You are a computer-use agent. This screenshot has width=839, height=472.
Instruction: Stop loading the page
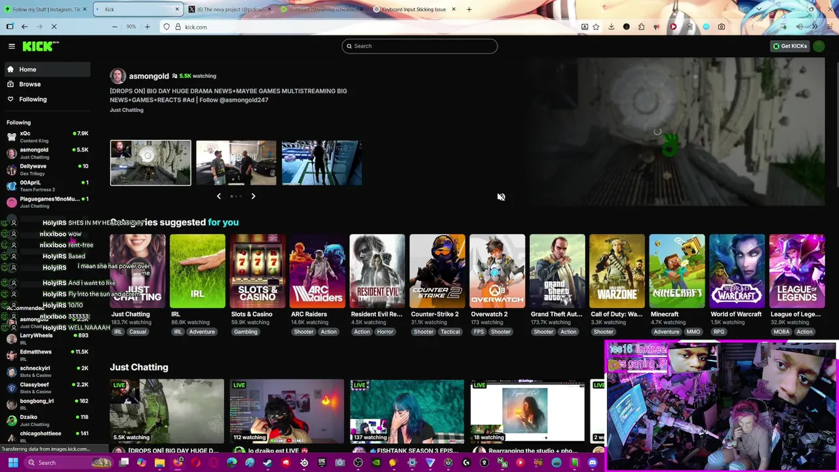pos(54,27)
